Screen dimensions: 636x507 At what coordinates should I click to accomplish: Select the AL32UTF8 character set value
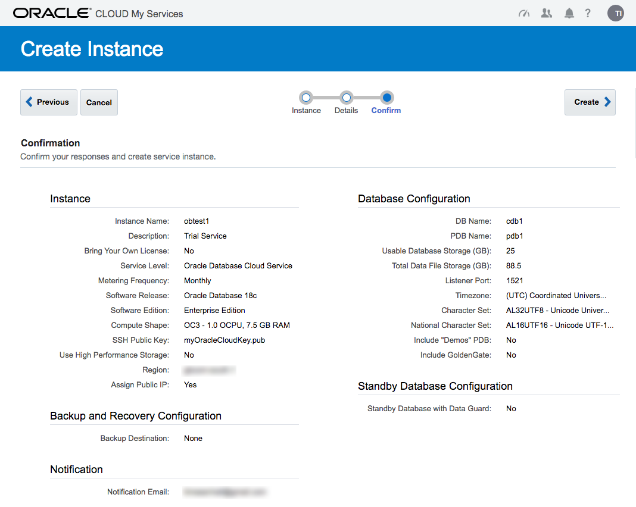coord(558,311)
